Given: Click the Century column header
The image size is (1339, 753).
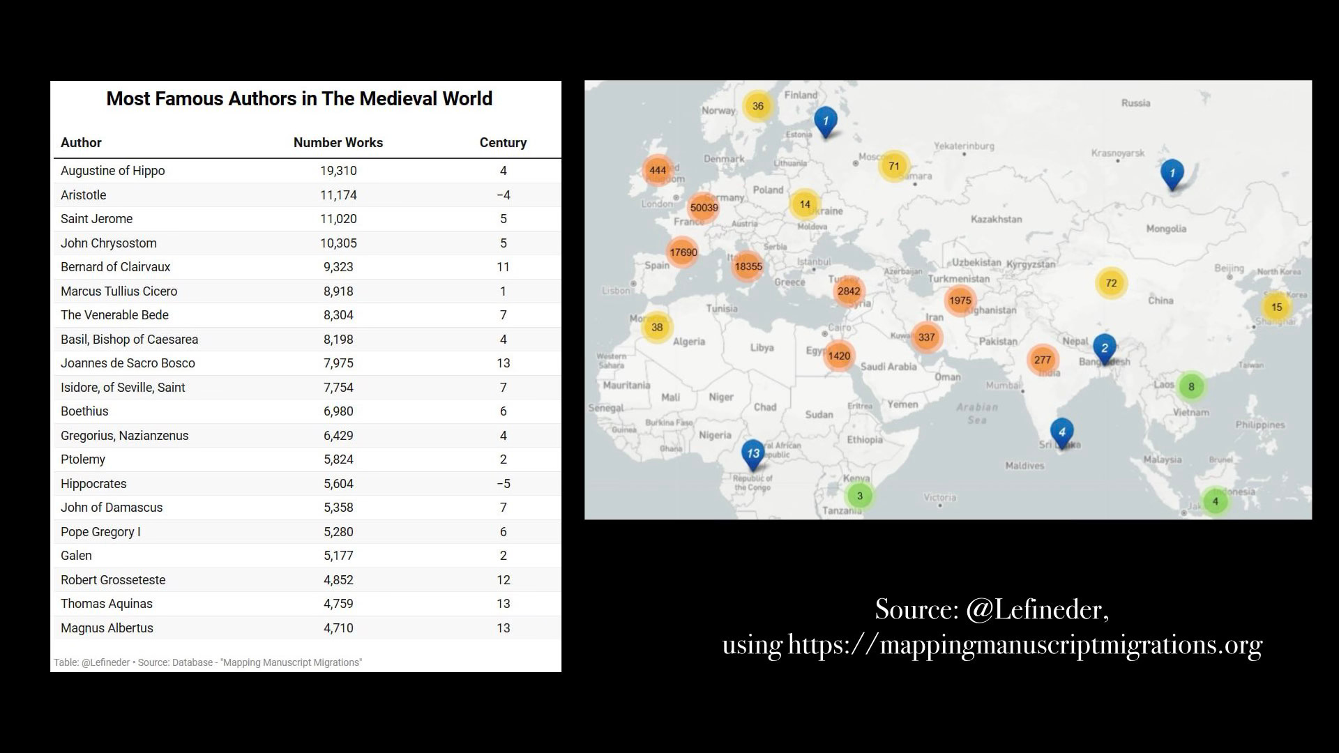Looking at the screenshot, I should click(503, 142).
